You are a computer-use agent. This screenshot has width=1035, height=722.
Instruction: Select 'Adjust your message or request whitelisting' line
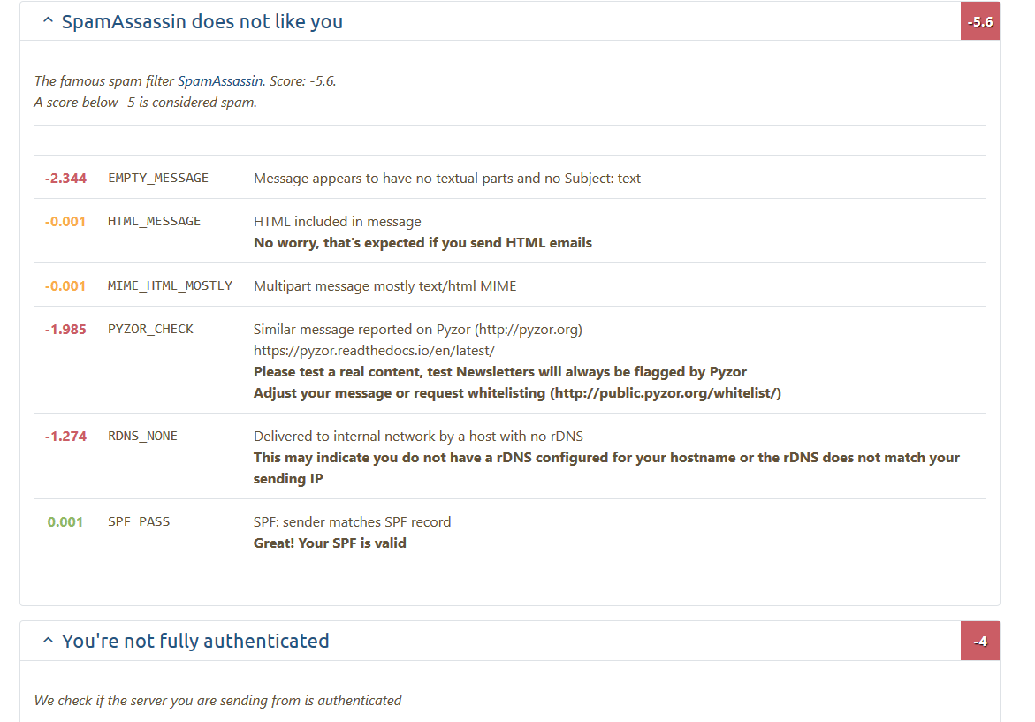point(517,392)
